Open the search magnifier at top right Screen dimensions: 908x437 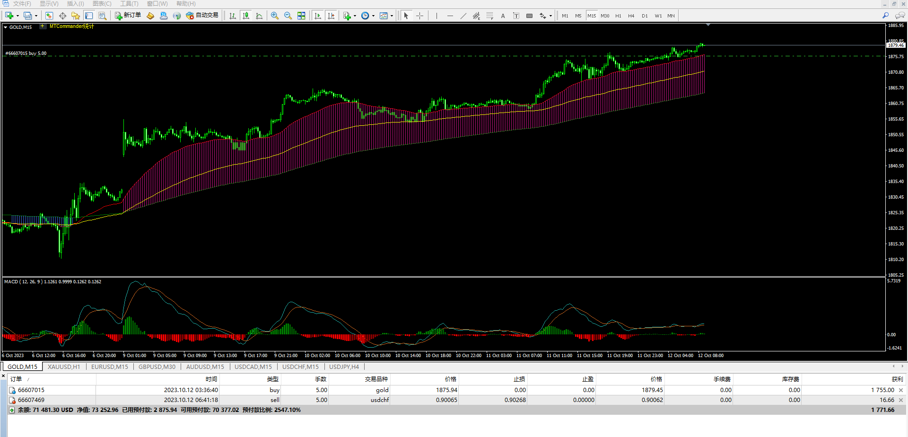click(886, 16)
